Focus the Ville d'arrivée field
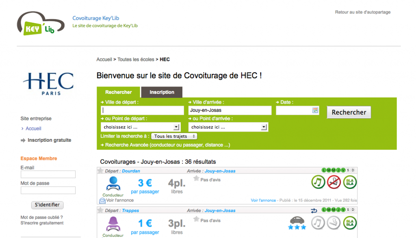Image resolution: width=416 pixels, height=238 pixels. point(230,110)
